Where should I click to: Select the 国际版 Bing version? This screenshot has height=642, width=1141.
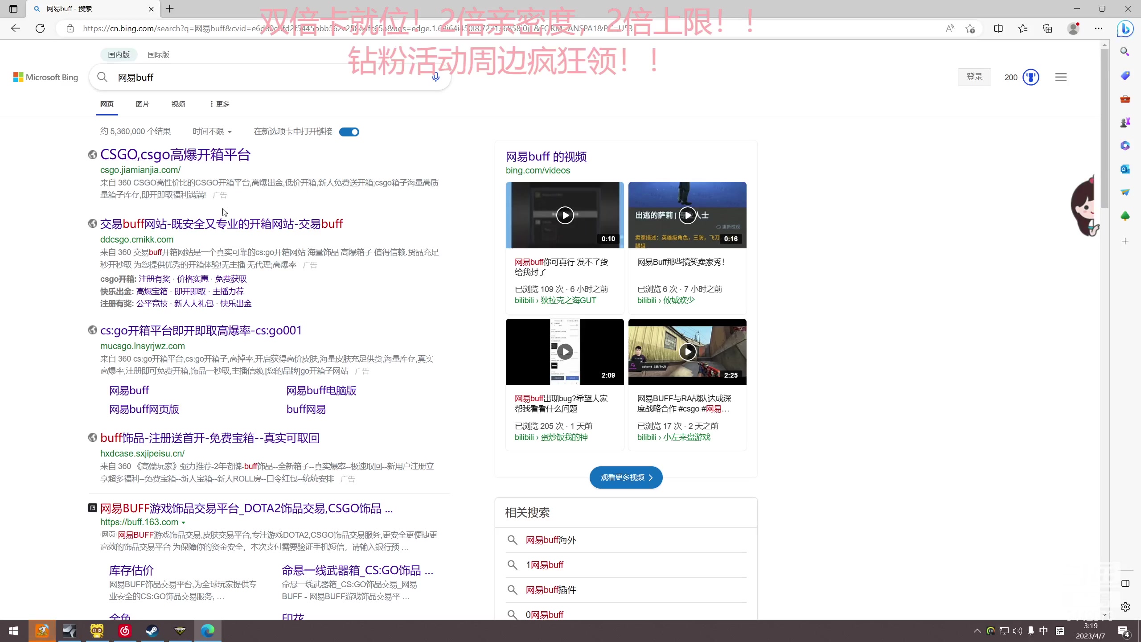point(158,54)
